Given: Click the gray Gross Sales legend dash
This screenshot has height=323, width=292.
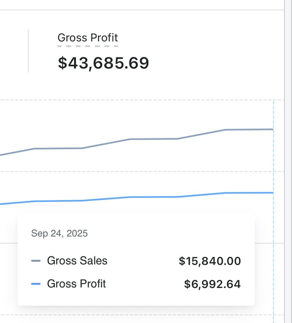Looking at the screenshot, I should coord(36,261).
